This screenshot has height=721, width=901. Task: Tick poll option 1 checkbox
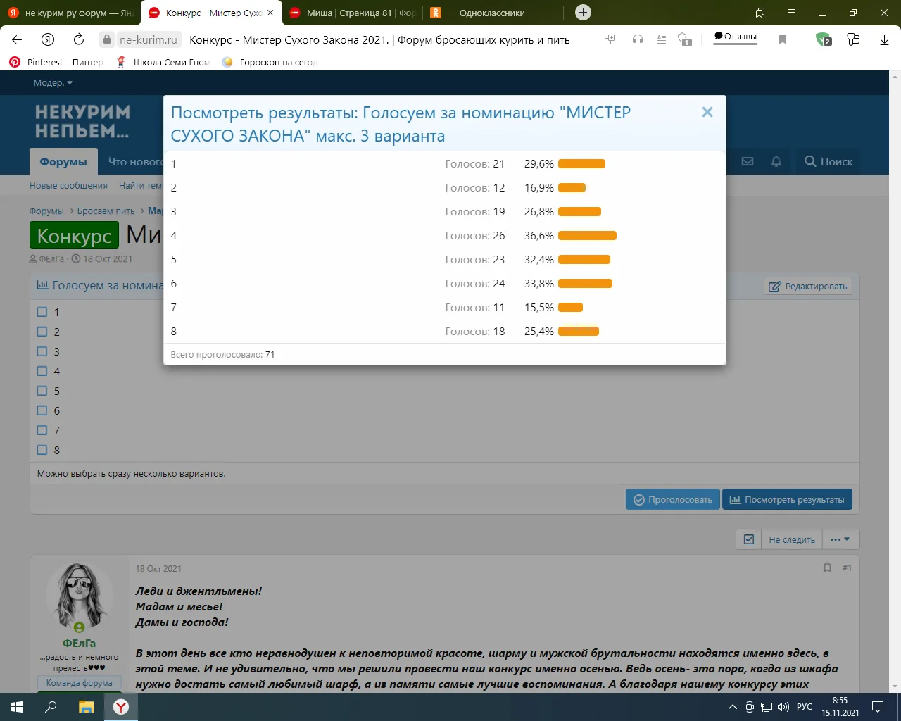coord(42,312)
